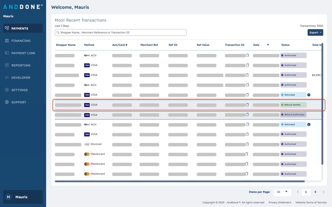The width and height of the screenshot is (332, 207).
Task: Open the Website Terms of Service link
Action: (312, 203)
